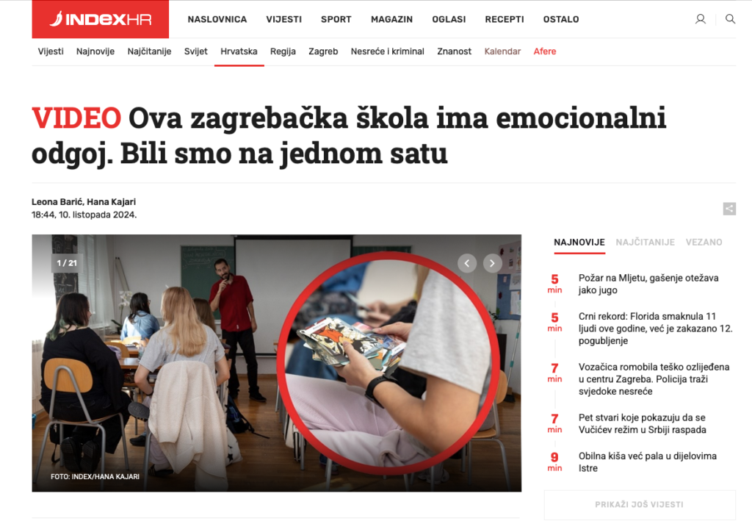Go to previous gallery photo arrow

click(466, 263)
